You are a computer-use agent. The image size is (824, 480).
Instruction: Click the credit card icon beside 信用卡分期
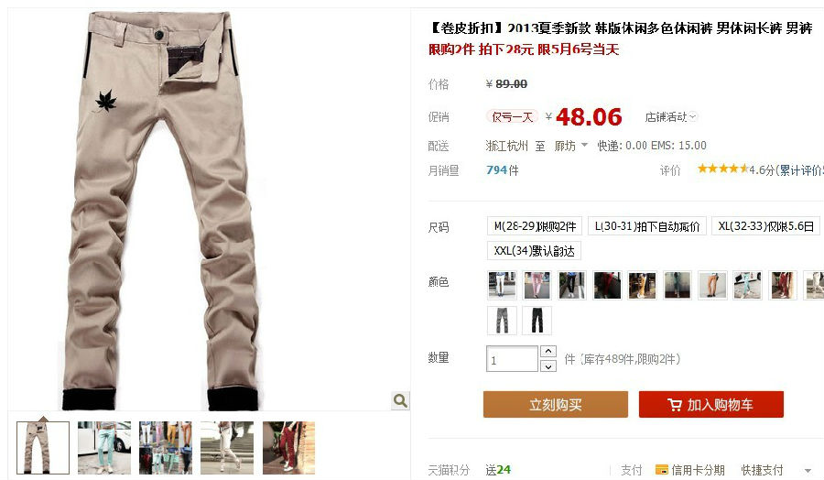coord(662,470)
